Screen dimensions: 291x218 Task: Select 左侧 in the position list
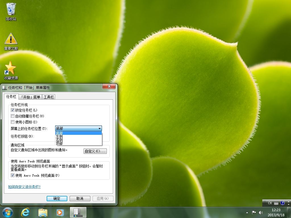[x=78, y=137]
